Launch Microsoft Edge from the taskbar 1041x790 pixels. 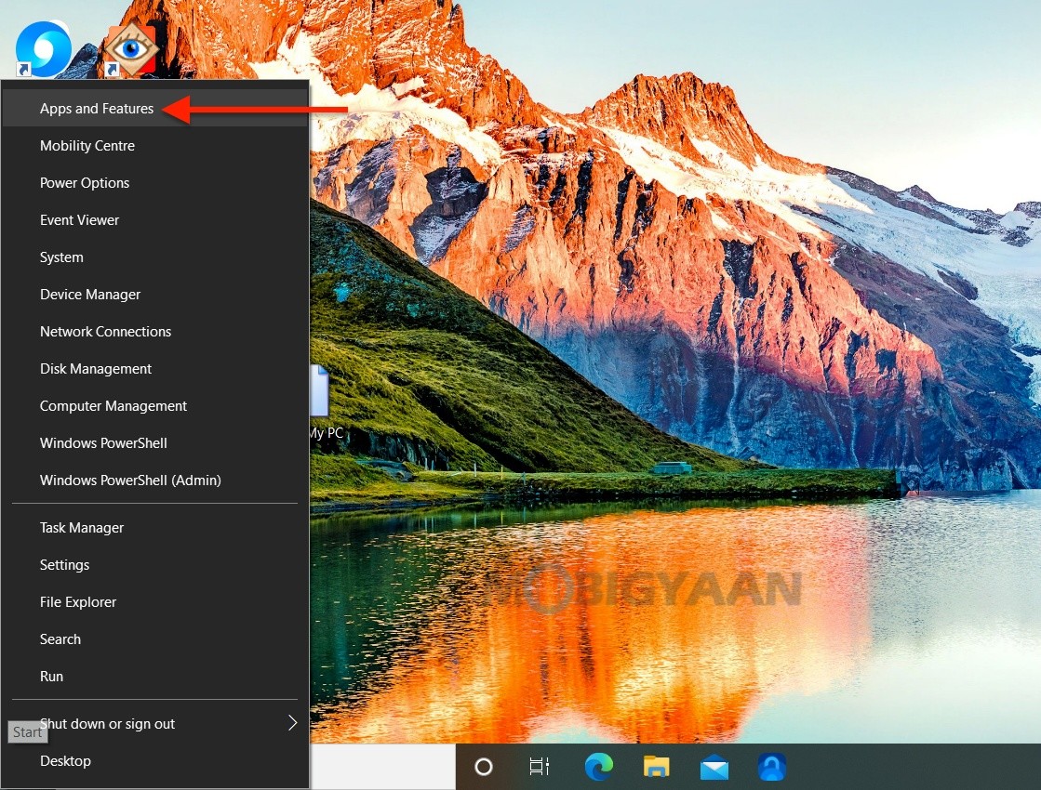(x=598, y=767)
